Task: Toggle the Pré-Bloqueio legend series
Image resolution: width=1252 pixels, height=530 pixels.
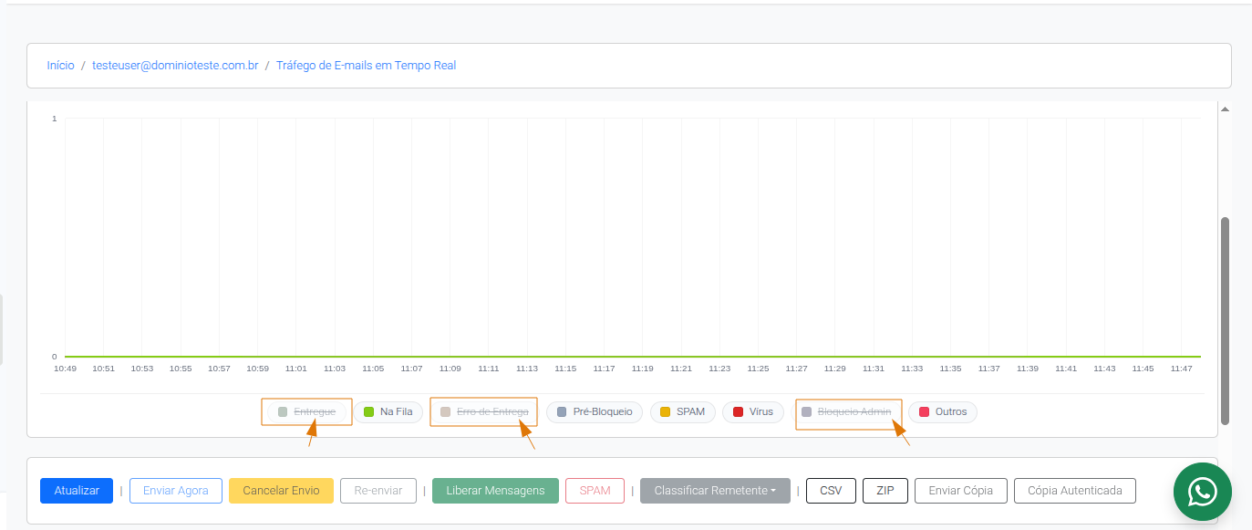Action: pyautogui.click(x=595, y=411)
